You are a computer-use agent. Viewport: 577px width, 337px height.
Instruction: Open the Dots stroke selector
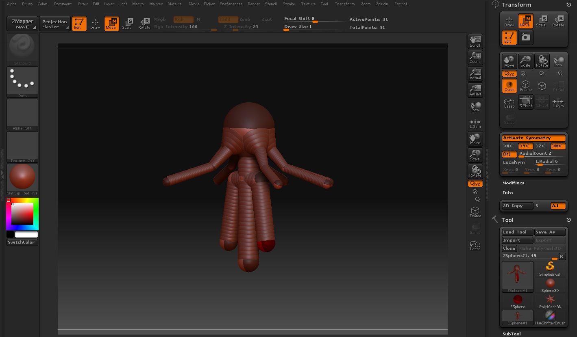click(x=22, y=82)
